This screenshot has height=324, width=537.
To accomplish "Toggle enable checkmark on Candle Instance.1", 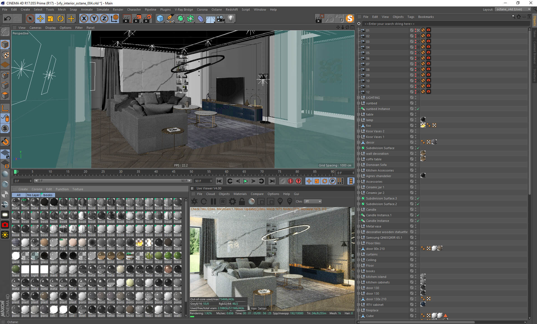I will click(418, 215).
